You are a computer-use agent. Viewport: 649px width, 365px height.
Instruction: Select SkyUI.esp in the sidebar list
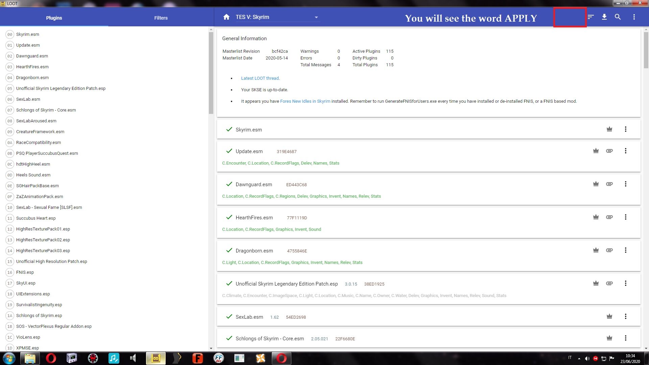coord(105,283)
